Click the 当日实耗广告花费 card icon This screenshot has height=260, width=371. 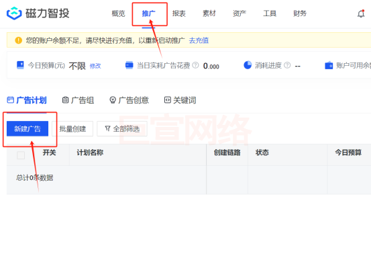point(129,65)
